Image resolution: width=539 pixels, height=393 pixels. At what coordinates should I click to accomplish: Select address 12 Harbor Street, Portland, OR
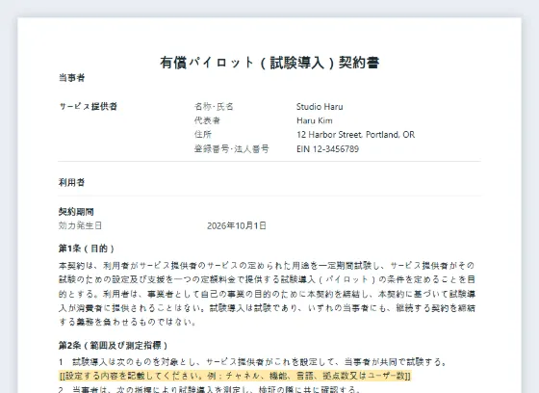(x=355, y=135)
